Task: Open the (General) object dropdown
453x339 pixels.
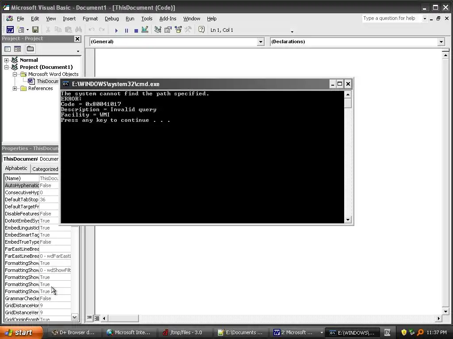Action: click(x=261, y=42)
